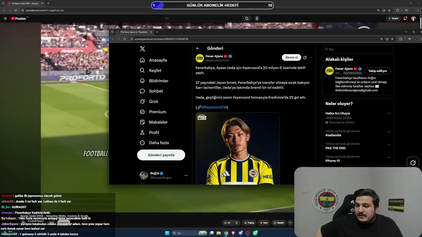Reload the X page
The width and height of the screenshot is (422, 237).
[125, 39]
